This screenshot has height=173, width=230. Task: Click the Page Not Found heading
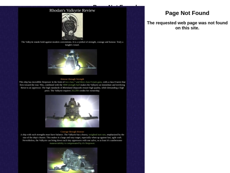tap(187, 13)
